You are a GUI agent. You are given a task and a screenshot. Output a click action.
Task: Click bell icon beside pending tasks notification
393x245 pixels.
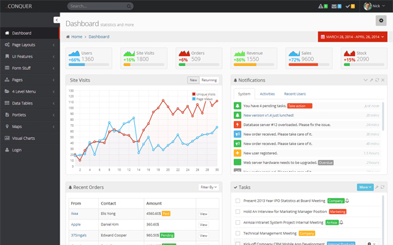237,106
